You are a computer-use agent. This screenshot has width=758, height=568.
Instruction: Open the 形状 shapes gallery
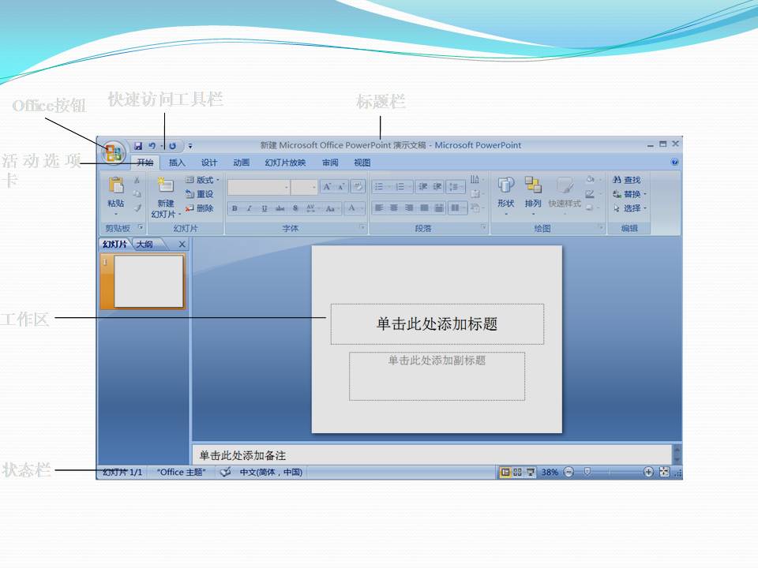[x=505, y=196]
